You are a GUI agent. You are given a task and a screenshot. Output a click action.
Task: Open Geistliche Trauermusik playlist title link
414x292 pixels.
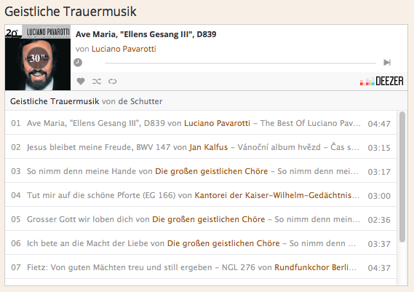pyautogui.click(x=55, y=101)
